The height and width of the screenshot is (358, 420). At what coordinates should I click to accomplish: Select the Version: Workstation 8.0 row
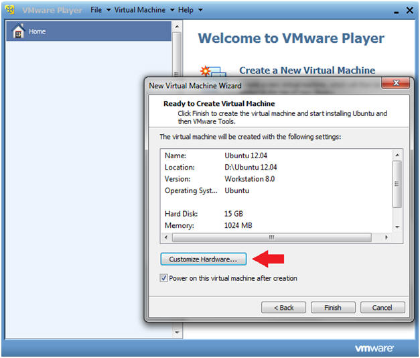[x=277, y=179]
